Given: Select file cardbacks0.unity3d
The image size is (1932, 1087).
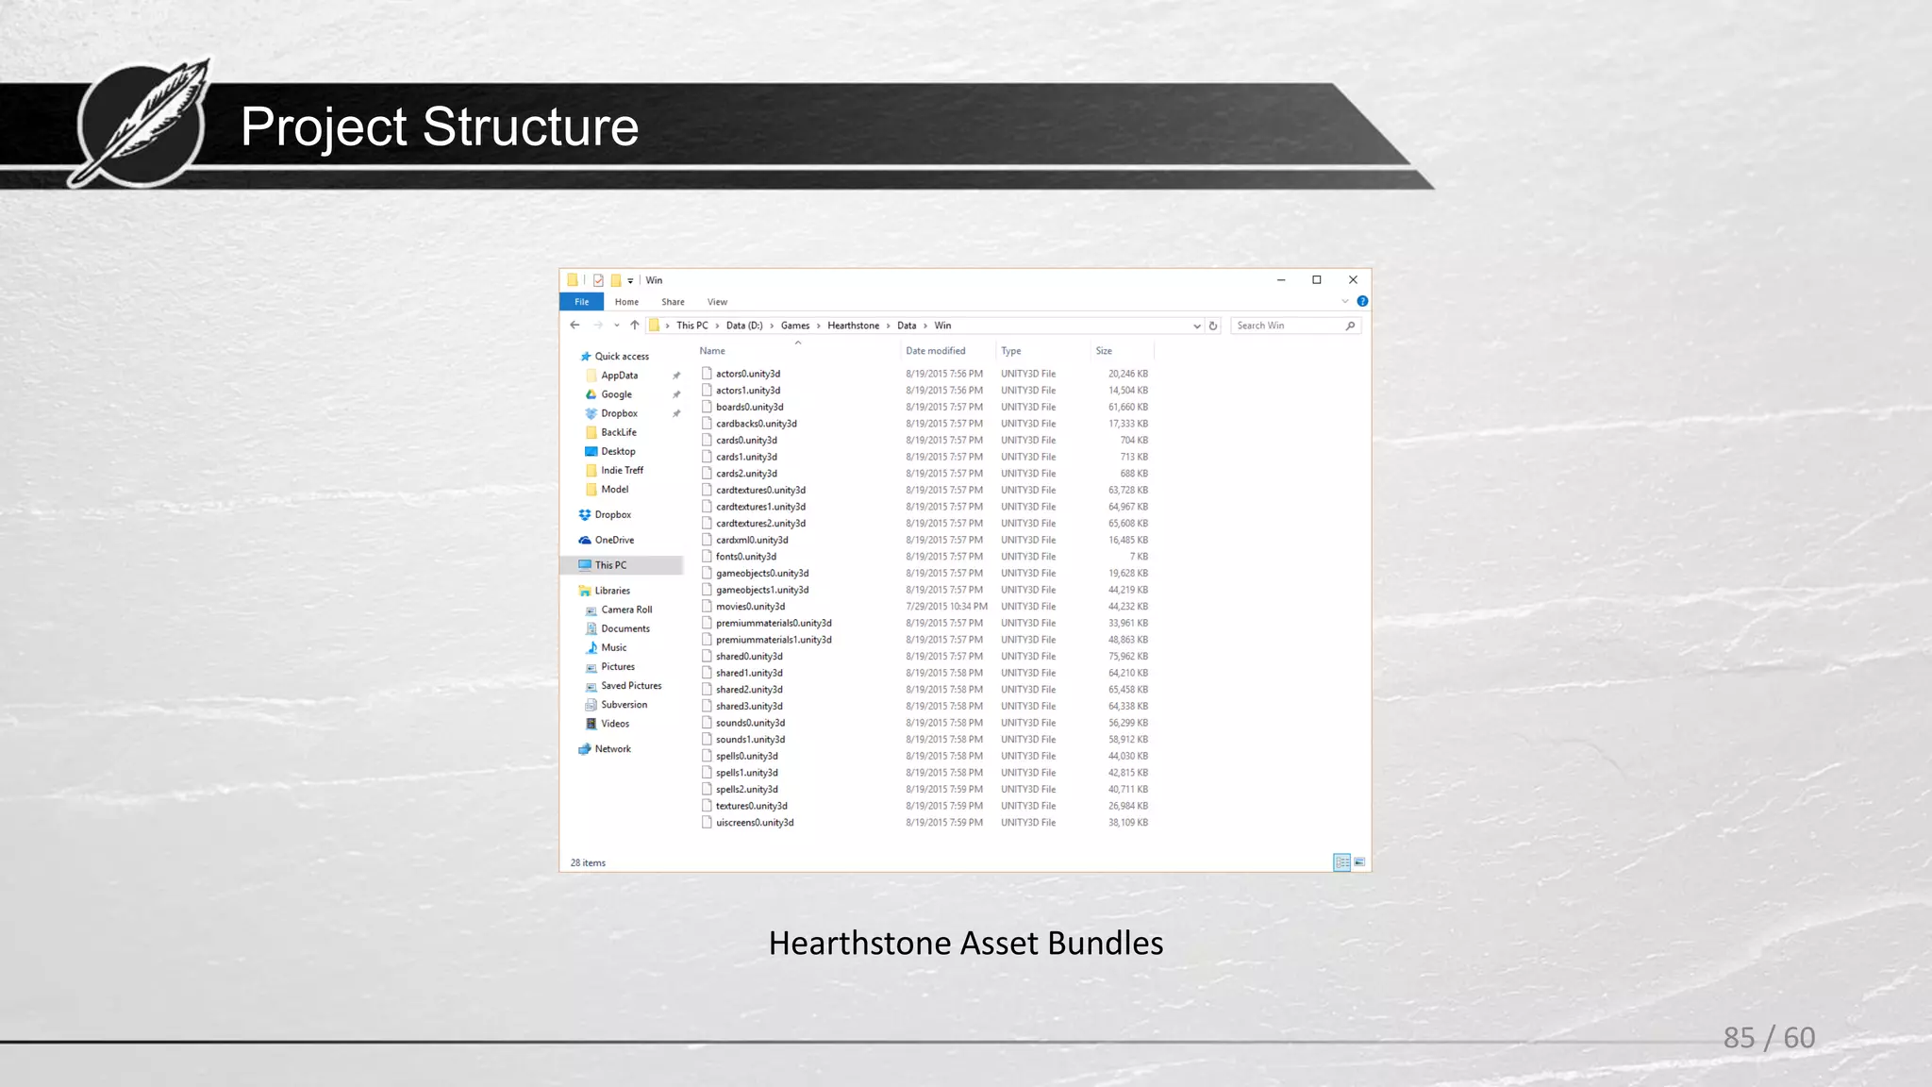Looking at the screenshot, I should (756, 424).
